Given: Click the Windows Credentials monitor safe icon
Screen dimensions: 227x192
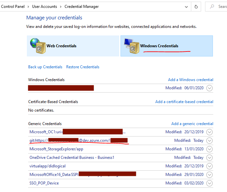Looking at the screenshot, I should [132, 46].
